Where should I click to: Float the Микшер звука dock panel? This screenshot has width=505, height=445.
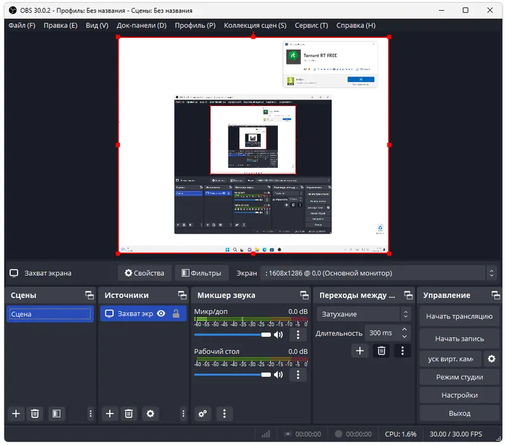click(x=304, y=295)
